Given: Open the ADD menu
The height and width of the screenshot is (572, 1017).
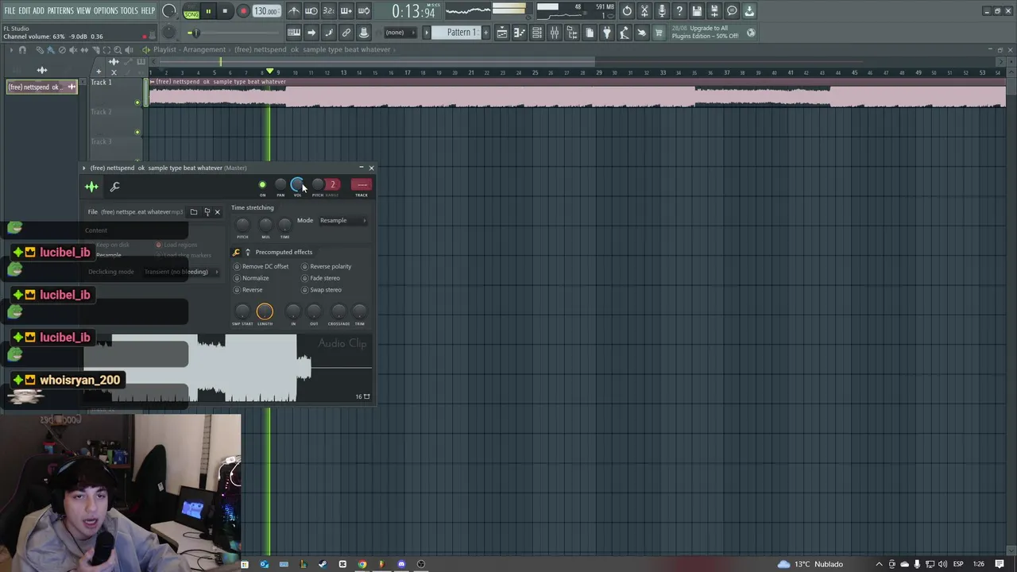Looking at the screenshot, I should coord(38,11).
